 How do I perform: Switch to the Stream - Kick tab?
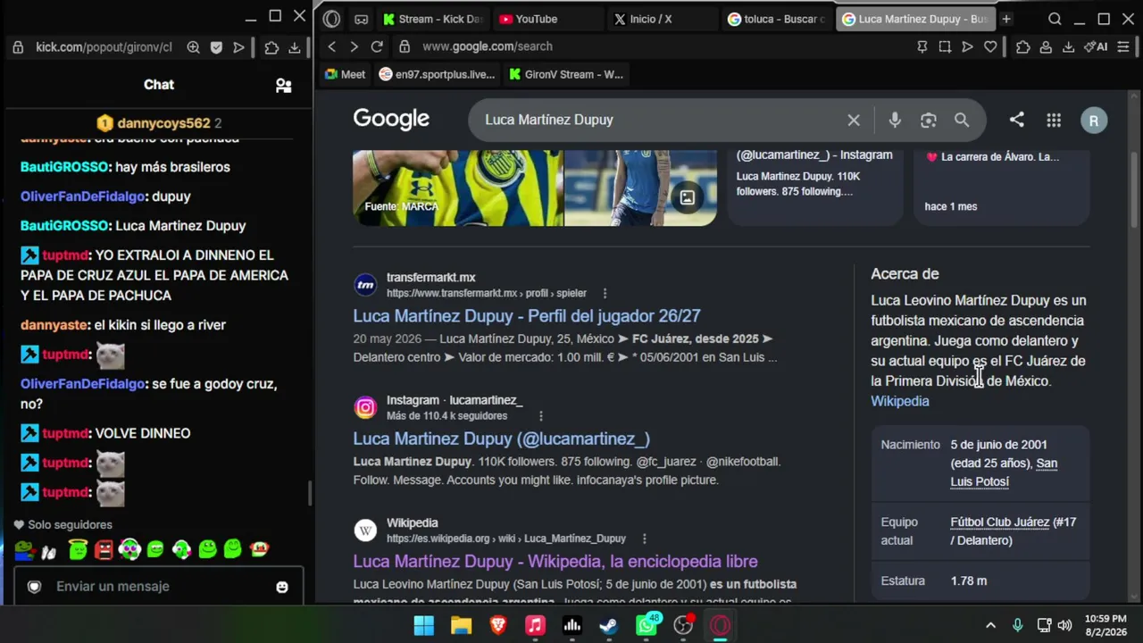tap(433, 19)
